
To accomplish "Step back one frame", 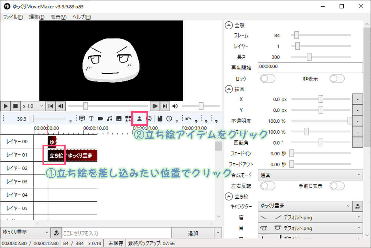I will click(x=60, y=106).
